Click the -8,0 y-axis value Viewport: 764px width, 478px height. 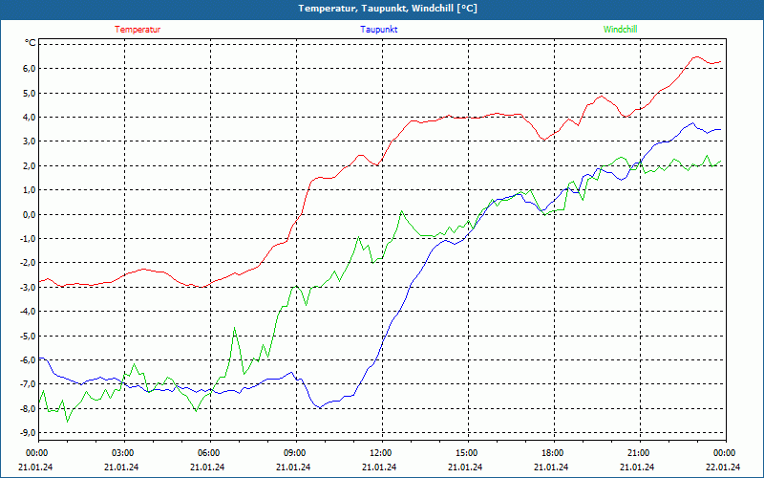pos(28,409)
